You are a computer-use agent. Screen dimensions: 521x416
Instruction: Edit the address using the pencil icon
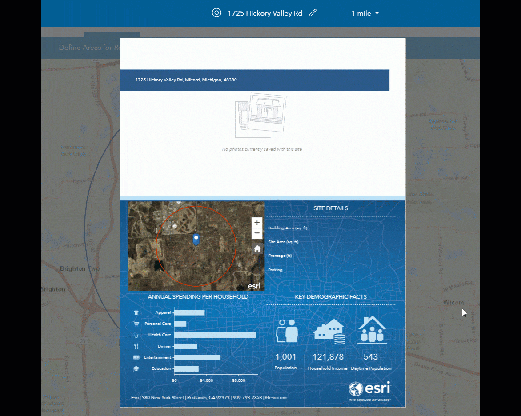(313, 13)
